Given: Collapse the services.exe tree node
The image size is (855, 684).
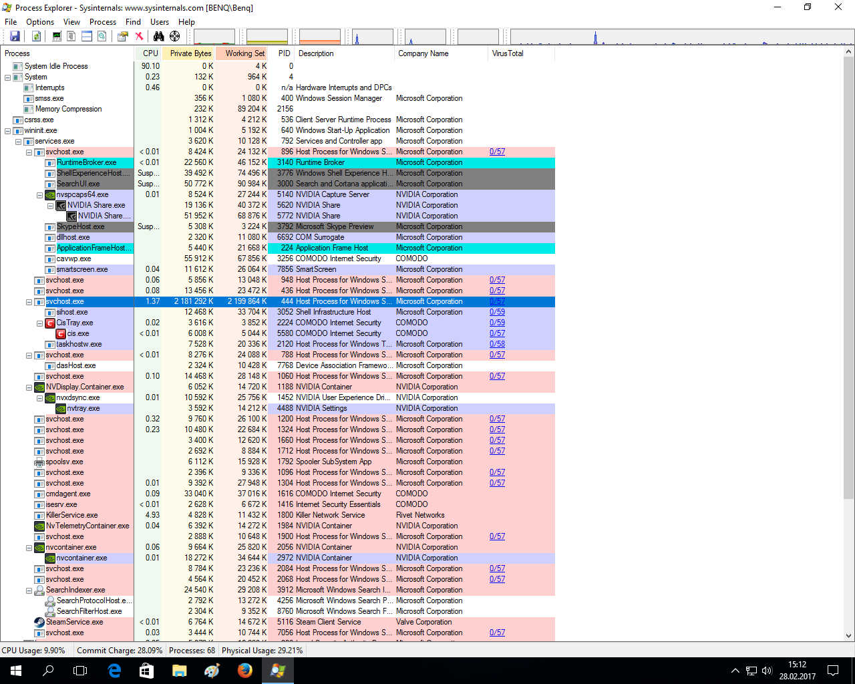Looking at the screenshot, I should coord(19,142).
